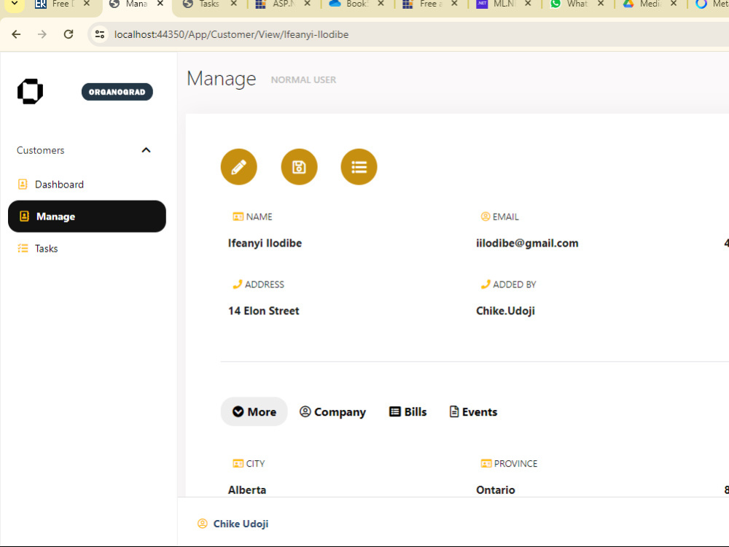Click the ADDED BY phone icon
The width and height of the screenshot is (729, 547).
pyautogui.click(x=486, y=284)
